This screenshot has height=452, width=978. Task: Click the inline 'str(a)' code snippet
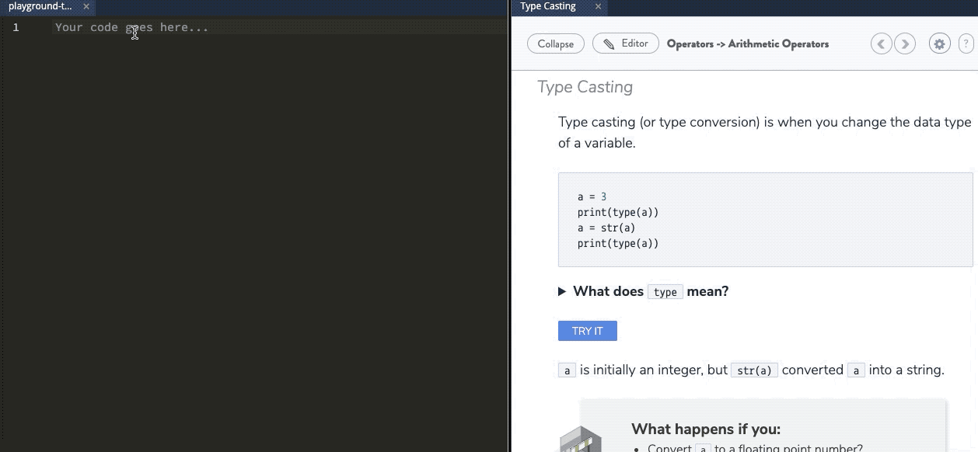click(754, 370)
